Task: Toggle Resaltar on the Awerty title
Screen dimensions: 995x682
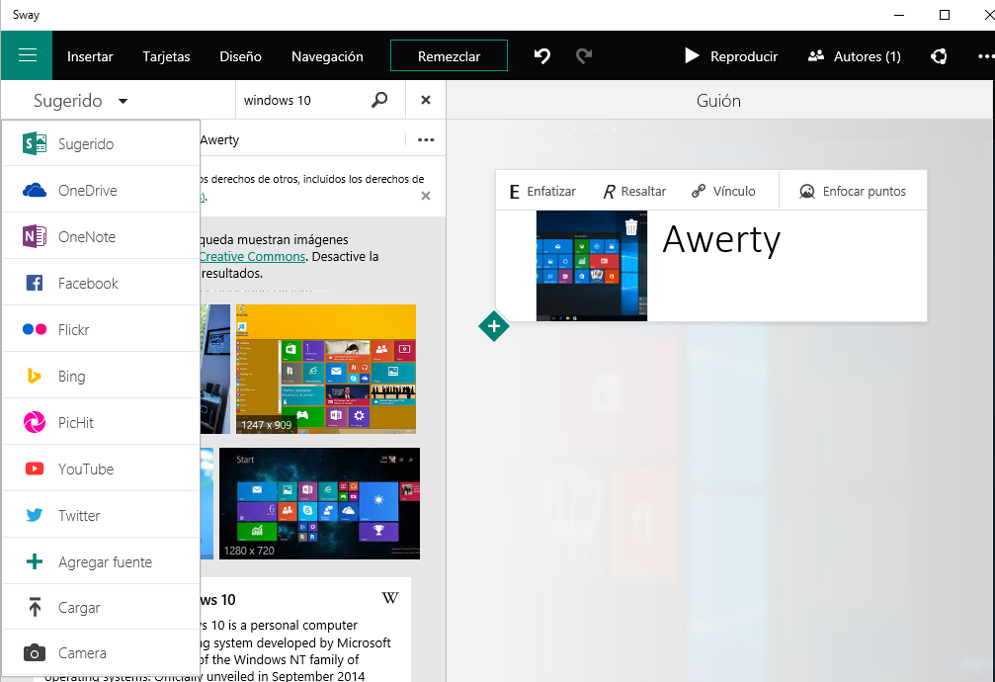Action: pyautogui.click(x=633, y=190)
